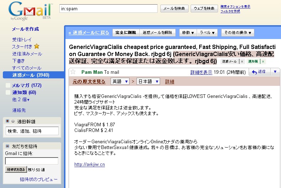Open スター付き folder
The image size is (281, 188).
pos(22,46)
